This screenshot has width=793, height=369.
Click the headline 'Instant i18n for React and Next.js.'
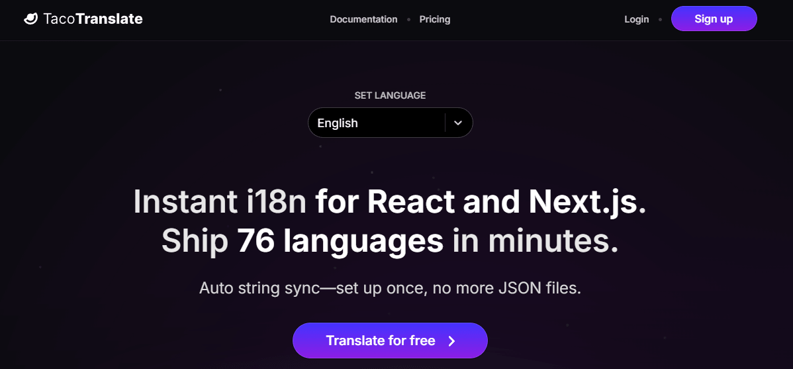click(x=390, y=201)
